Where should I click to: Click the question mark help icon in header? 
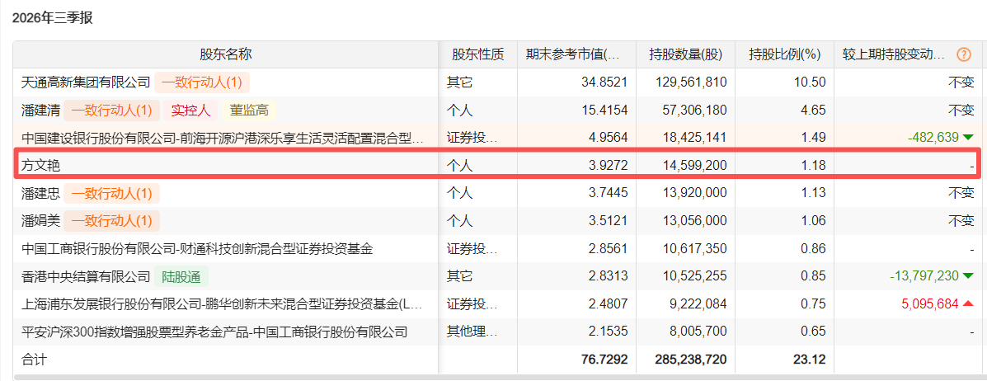(963, 54)
